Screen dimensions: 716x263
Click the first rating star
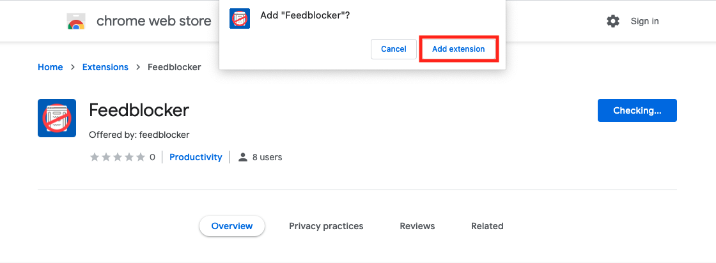pyautogui.click(x=95, y=157)
